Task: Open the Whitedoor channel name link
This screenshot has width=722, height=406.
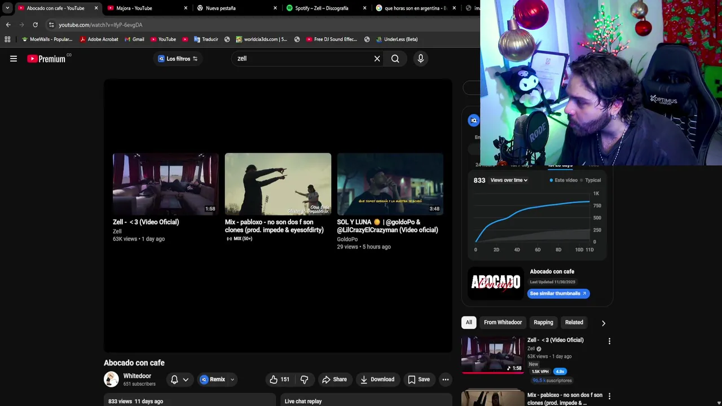Action: tap(137, 376)
